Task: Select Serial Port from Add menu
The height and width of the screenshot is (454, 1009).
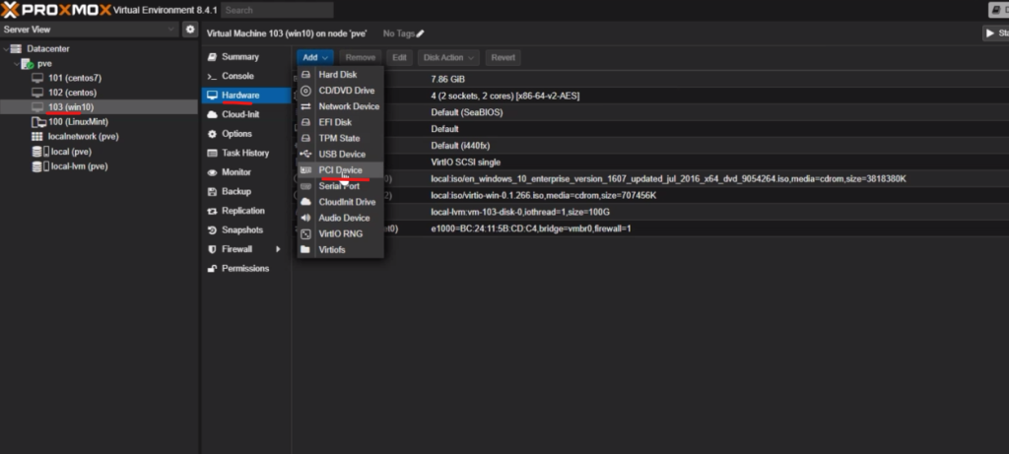Action: (x=340, y=186)
